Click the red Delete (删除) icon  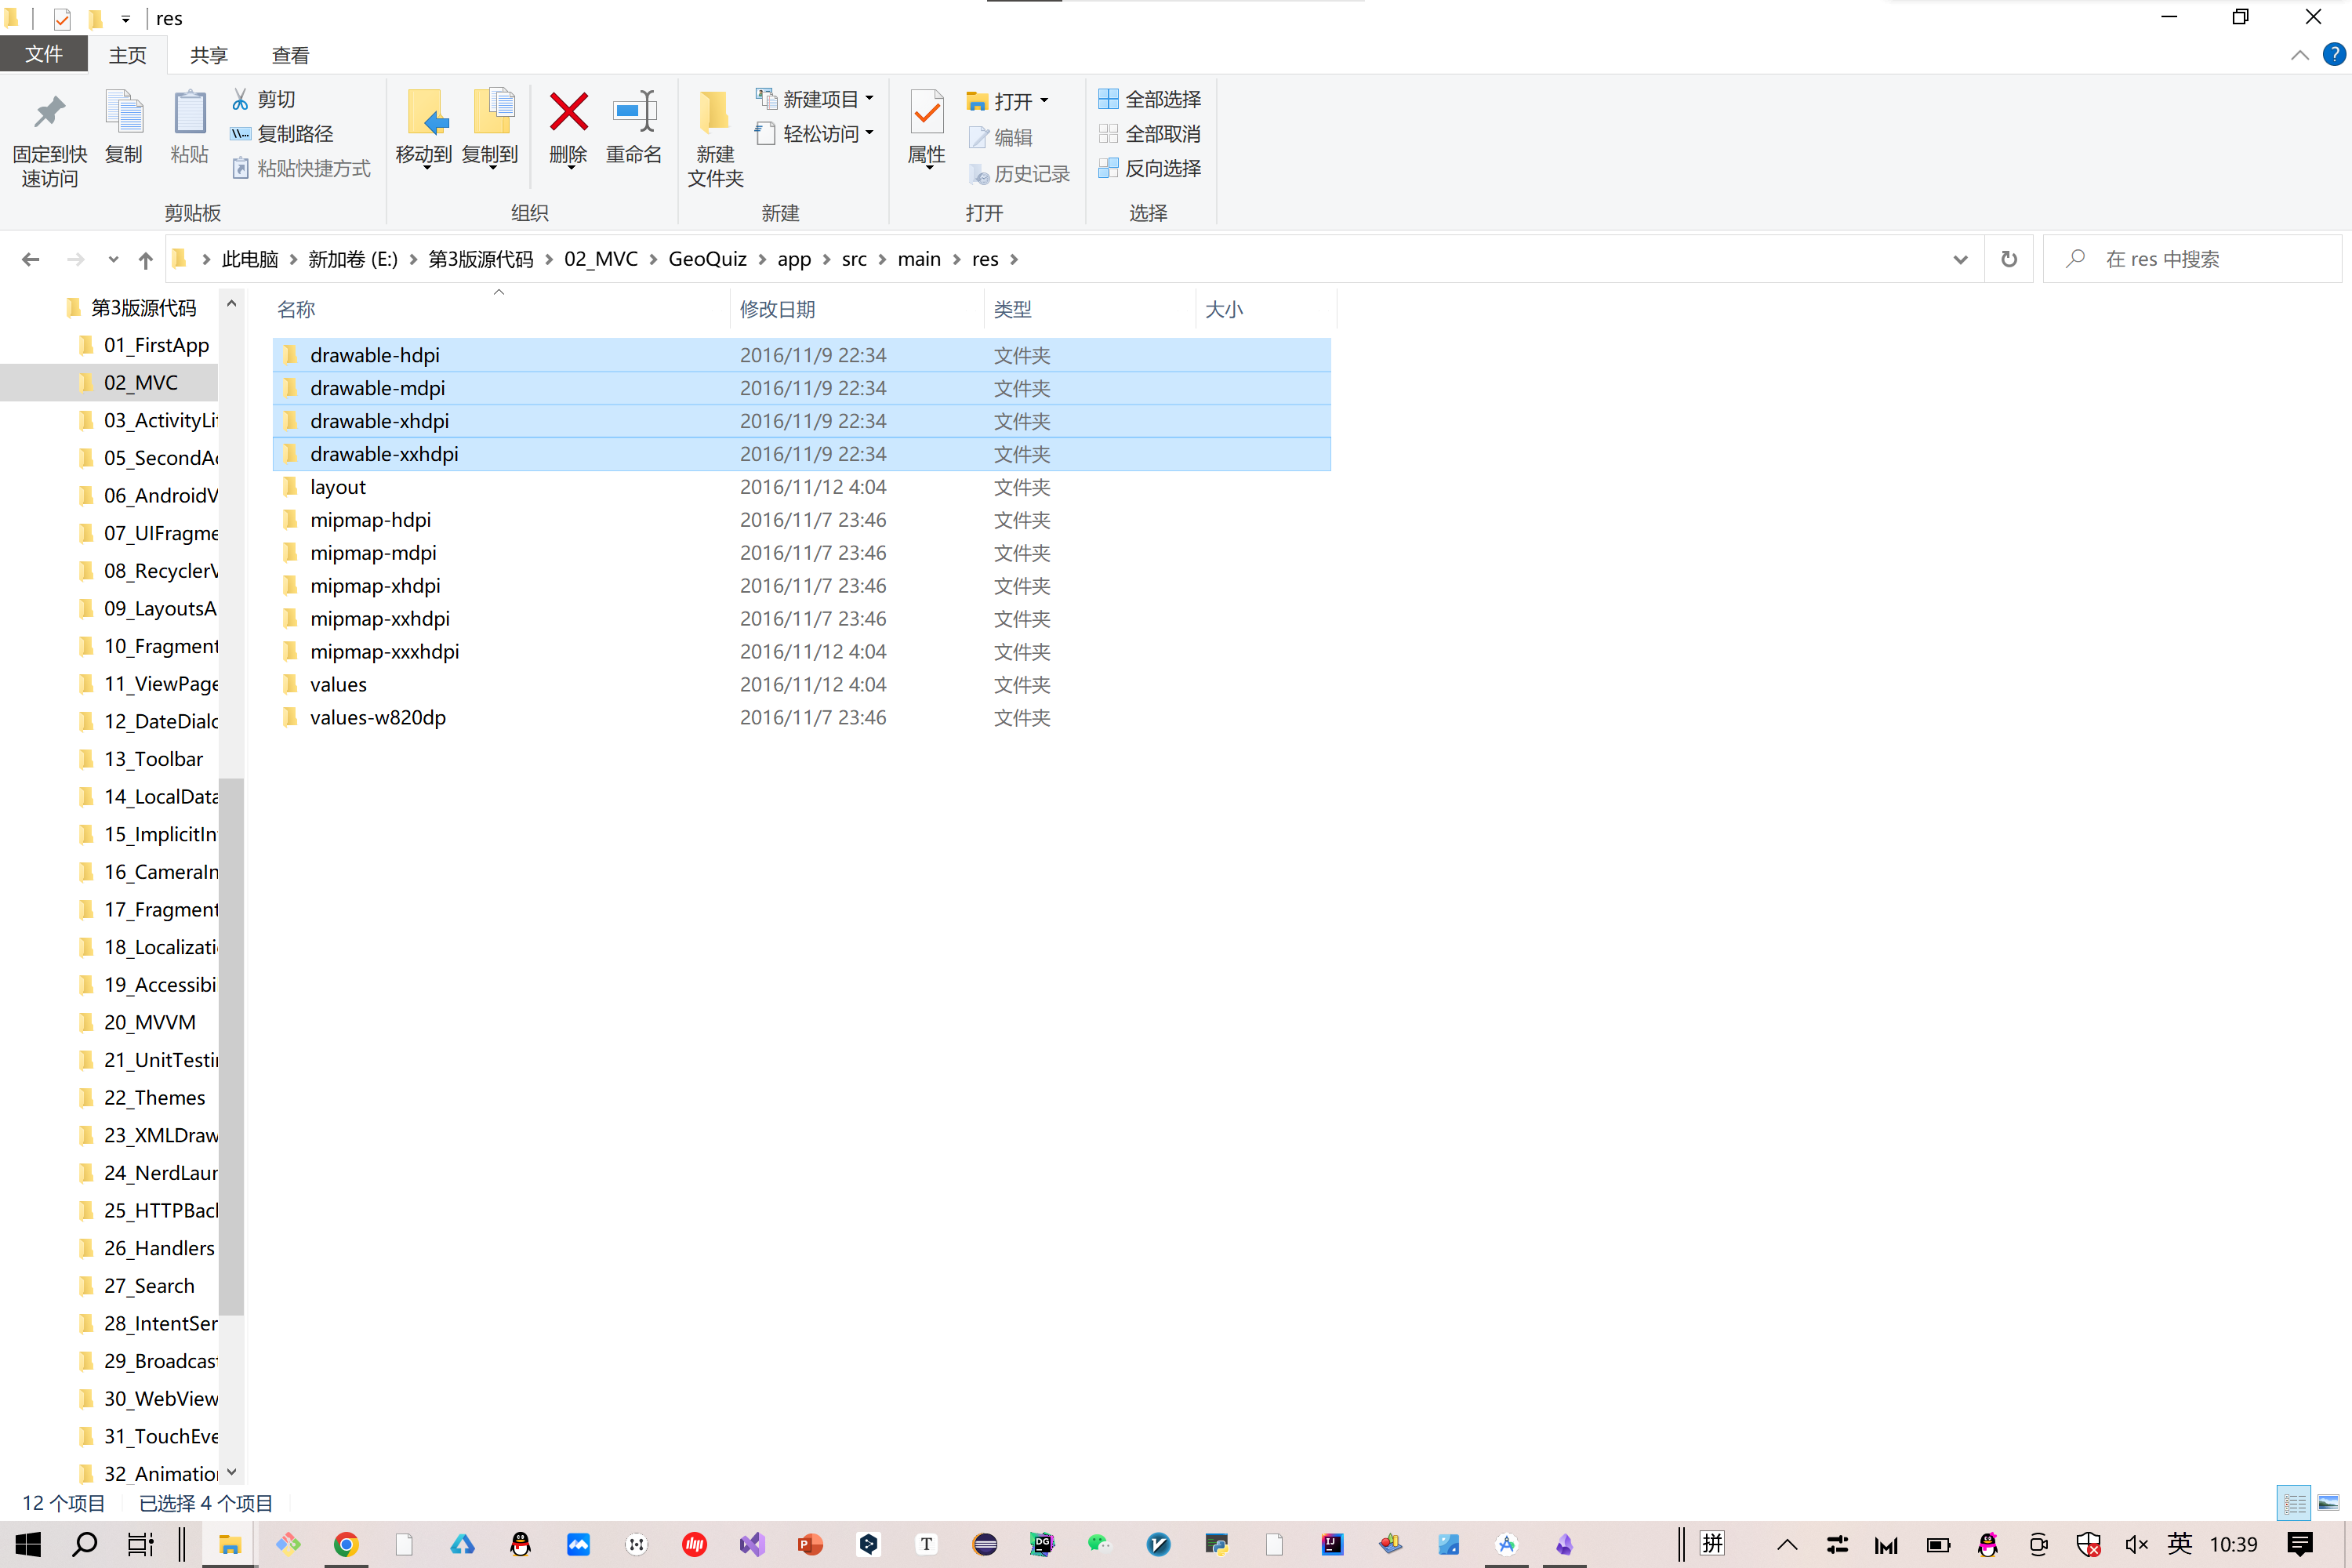[568, 112]
